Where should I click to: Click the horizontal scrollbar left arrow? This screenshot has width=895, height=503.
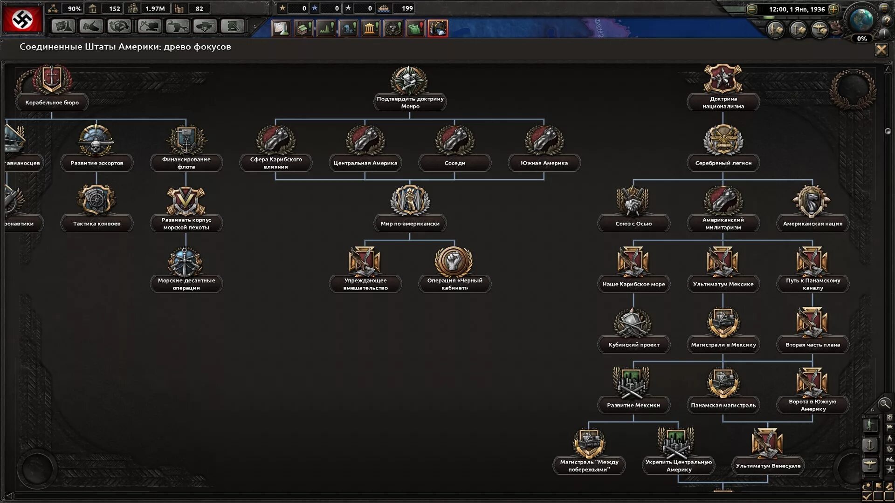click(x=8, y=496)
